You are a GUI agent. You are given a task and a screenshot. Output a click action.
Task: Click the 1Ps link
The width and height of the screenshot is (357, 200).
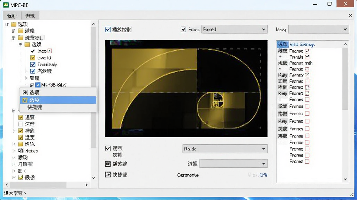(264, 175)
